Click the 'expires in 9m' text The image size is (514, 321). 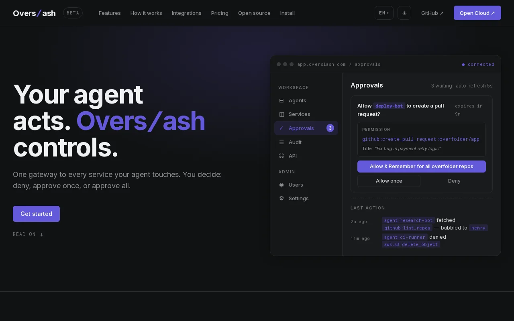[469, 110]
